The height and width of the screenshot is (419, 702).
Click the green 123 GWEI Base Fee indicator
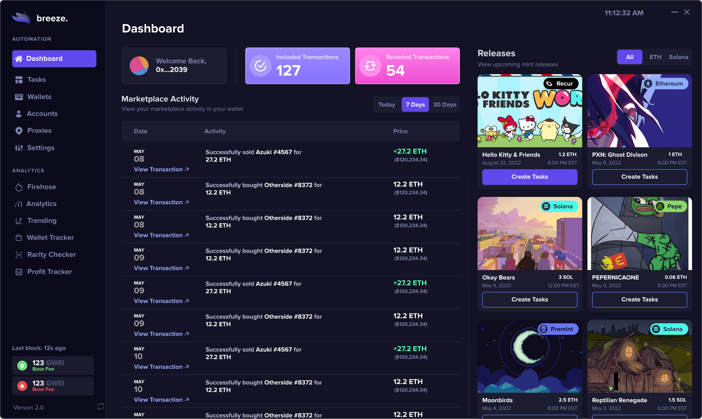coord(53,366)
